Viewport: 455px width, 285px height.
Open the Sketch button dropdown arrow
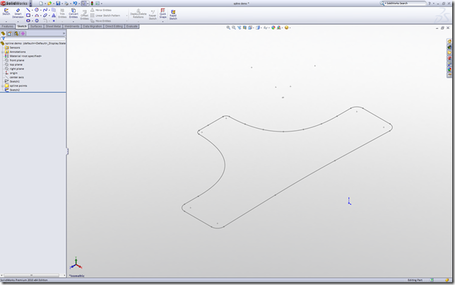click(6, 21)
